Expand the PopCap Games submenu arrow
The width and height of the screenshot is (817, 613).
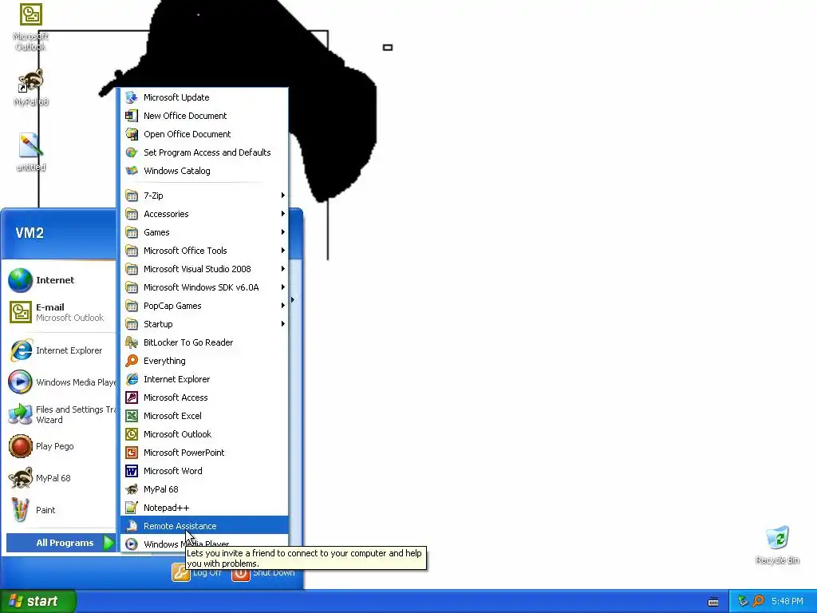(283, 306)
